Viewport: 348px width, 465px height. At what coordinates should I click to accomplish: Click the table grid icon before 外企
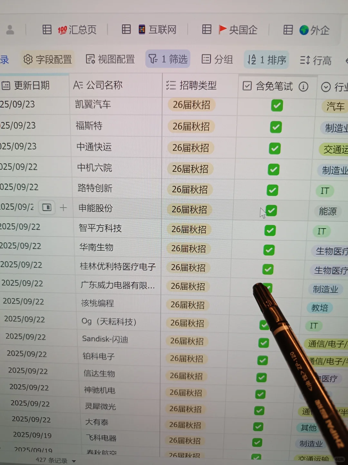point(288,30)
